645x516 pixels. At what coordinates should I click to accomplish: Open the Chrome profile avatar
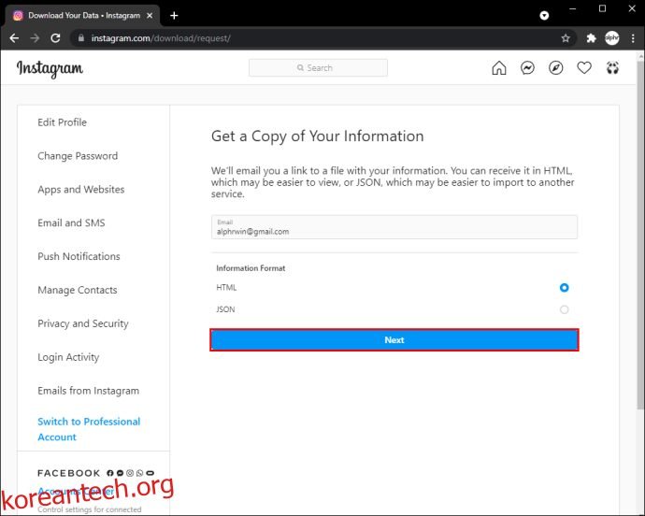coord(612,38)
